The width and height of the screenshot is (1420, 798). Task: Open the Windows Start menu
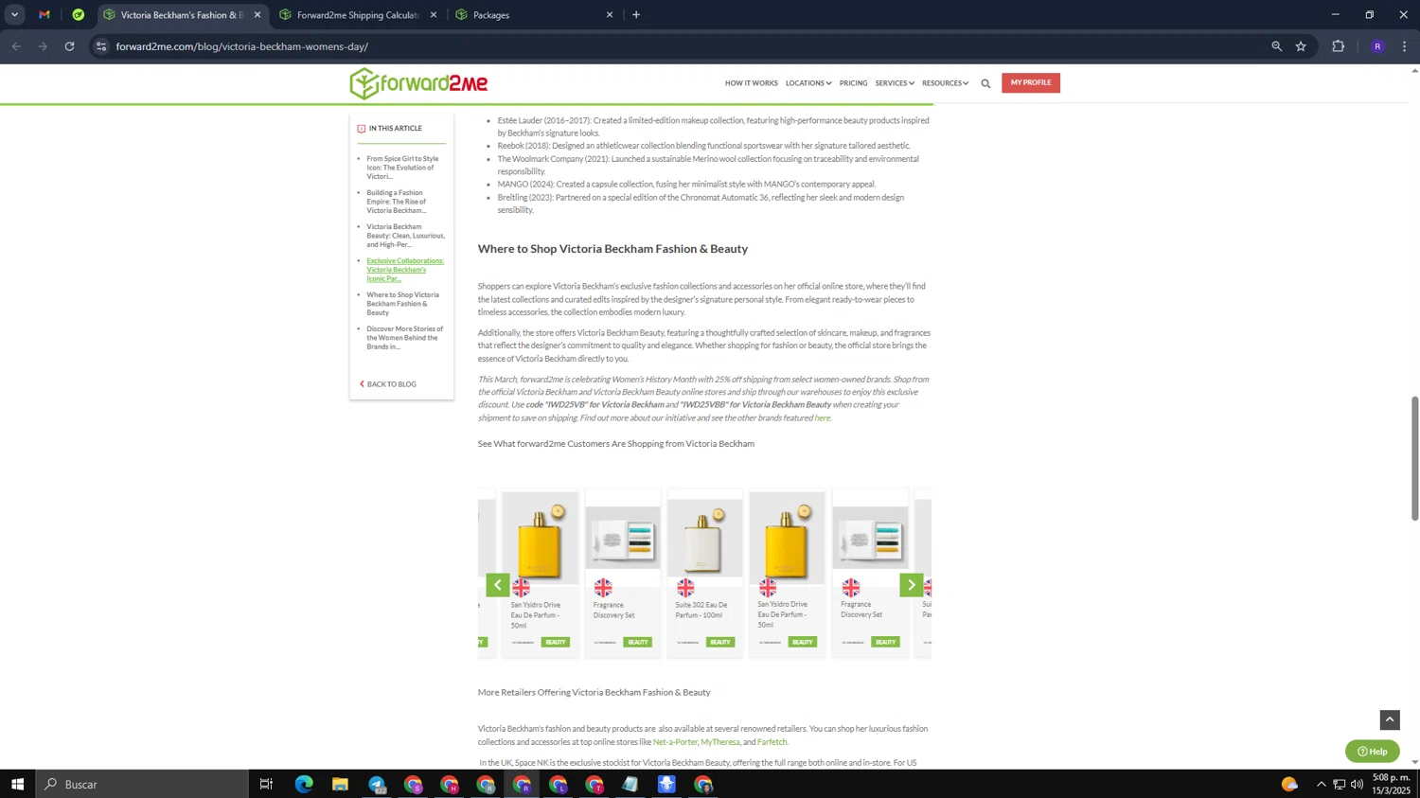coord(17,784)
